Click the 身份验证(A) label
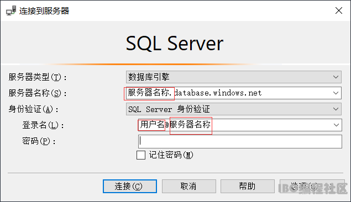This screenshot has width=351, height=202. coord(33,109)
